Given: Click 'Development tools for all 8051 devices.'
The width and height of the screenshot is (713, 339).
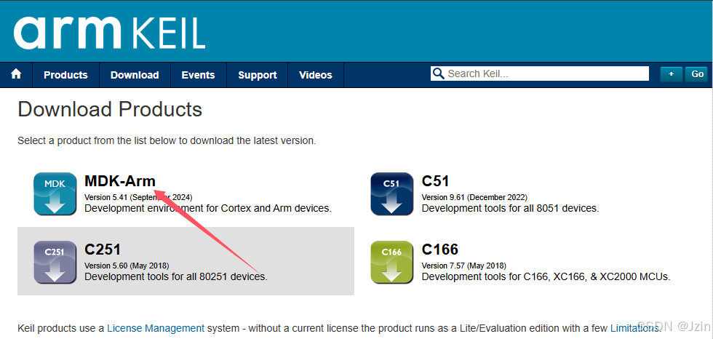Looking at the screenshot, I should pos(510,209).
